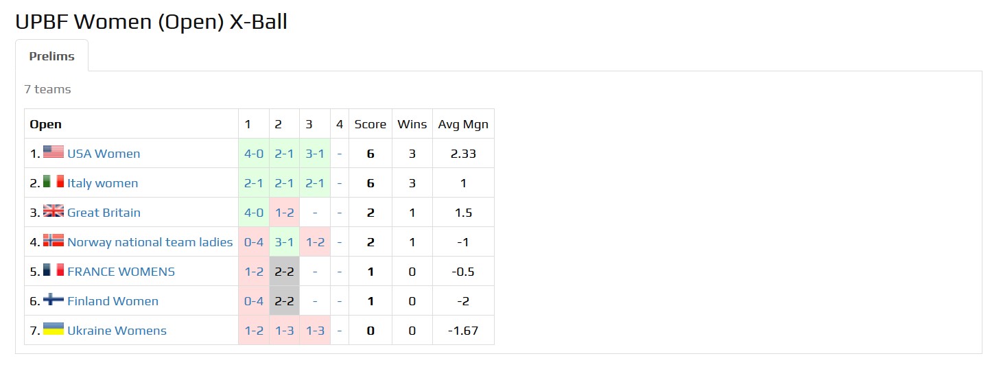Open the FRANCE WOMENS team link

click(121, 272)
